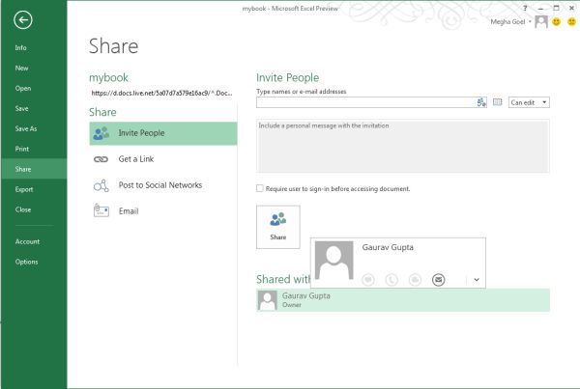580x389 pixels.
Task: Click the check names icon in address field
Action: (481, 102)
